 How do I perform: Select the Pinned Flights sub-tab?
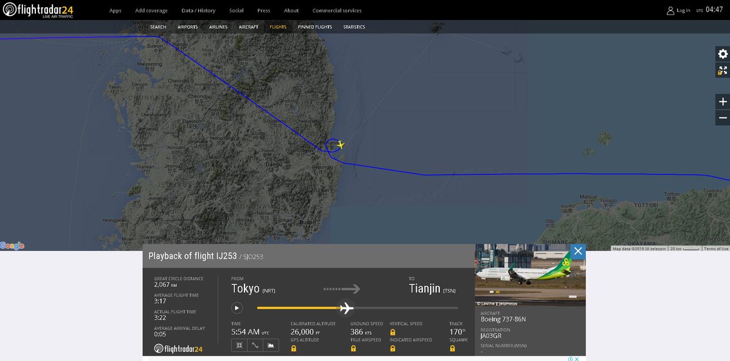(315, 27)
